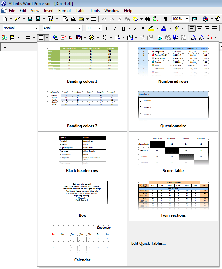Apply the yellow highlight color
The height and width of the screenshot is (269, 222).
(151, 28)
